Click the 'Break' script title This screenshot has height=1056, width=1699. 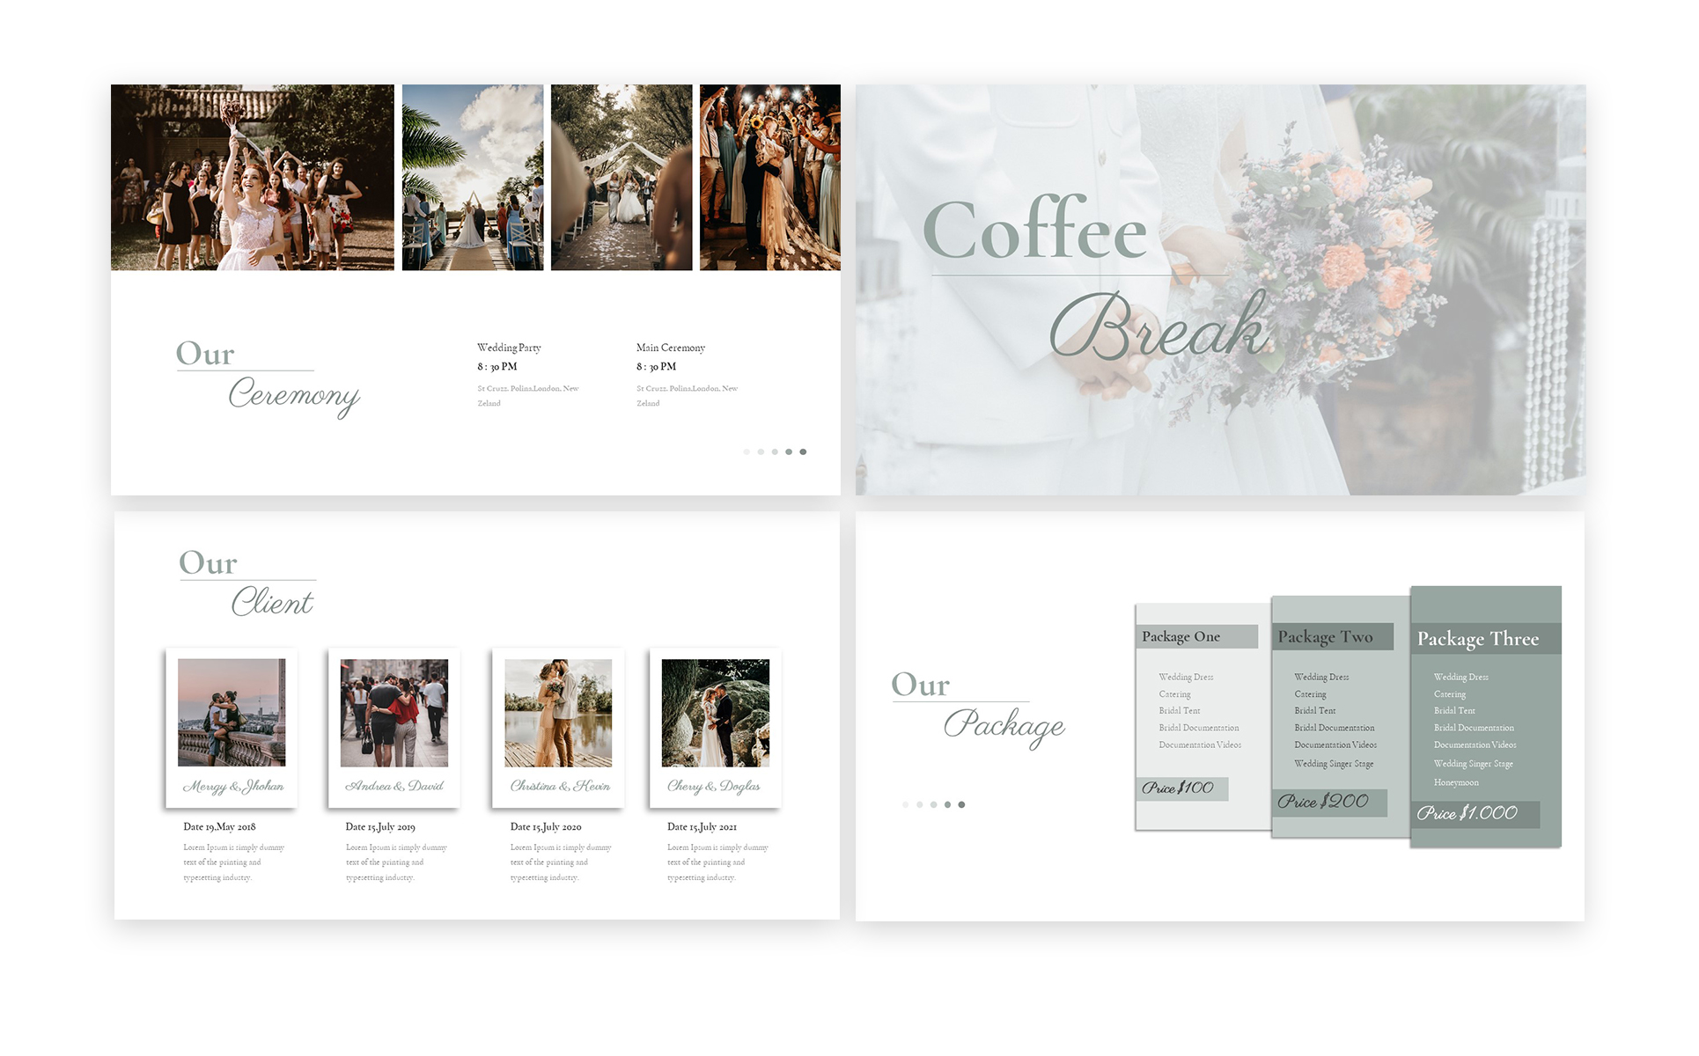point(1159,326)
